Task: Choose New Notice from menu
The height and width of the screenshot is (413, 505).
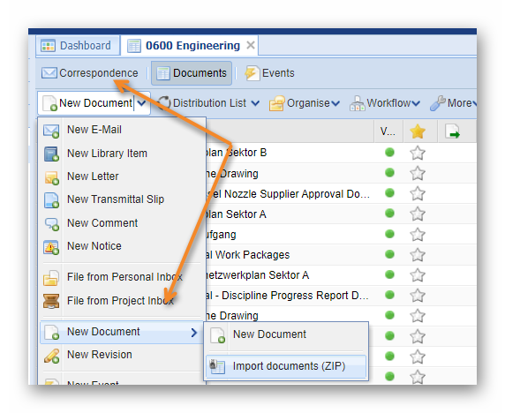Action: click(x=122, y=246)
